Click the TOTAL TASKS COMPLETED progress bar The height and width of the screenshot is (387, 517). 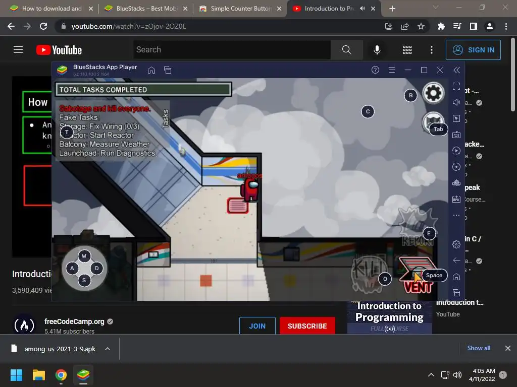143,90
